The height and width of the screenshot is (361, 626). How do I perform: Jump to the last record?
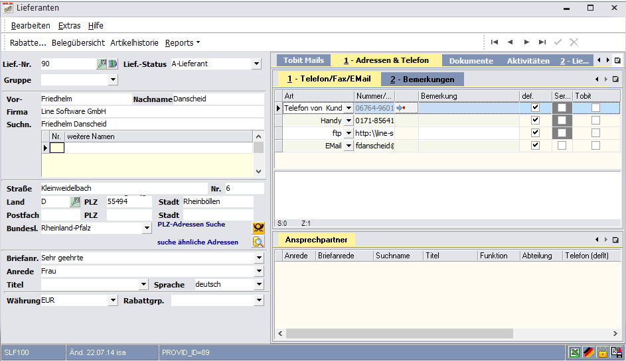click(x=542, y=42)
